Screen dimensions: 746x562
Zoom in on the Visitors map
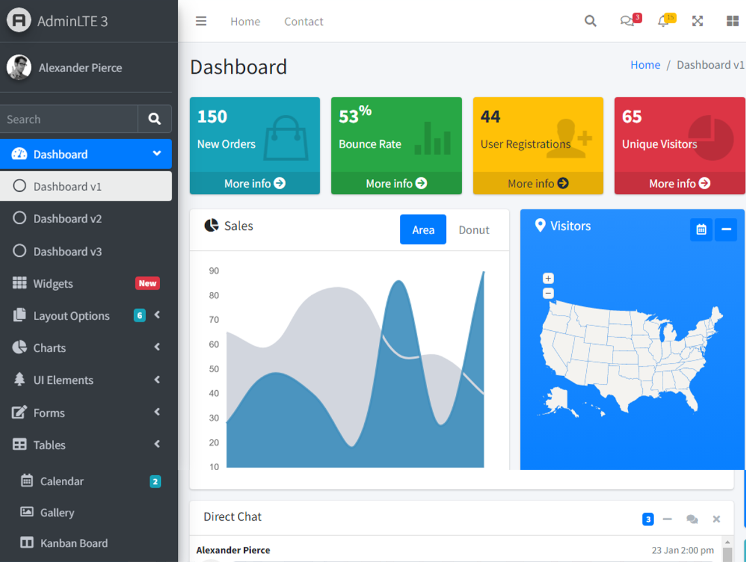[548, 278]
